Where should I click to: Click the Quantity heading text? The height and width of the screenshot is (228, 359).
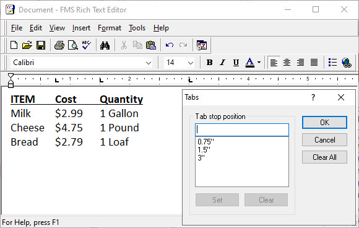point(121,100)
